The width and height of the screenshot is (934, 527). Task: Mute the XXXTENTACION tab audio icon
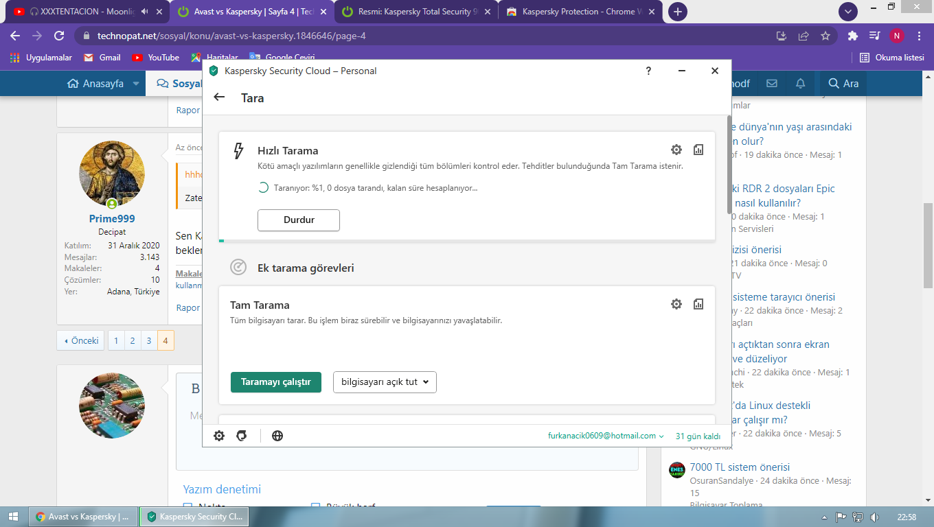pos(145,12)
